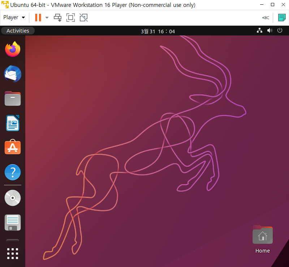This screenshot has height=267, width=289.
Task: Open the Activities overview
Action: pos(18,31)
